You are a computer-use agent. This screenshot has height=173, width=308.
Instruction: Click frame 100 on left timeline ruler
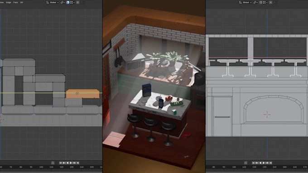pos(41,167)
